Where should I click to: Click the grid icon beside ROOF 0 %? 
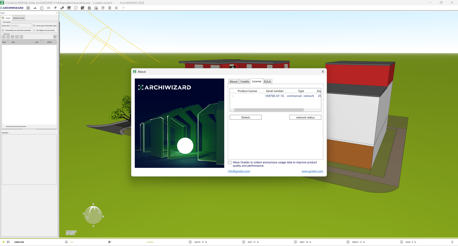click(402, 242)
